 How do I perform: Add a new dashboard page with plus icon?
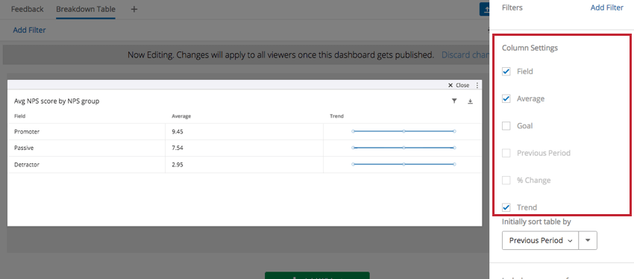point(134,9)
